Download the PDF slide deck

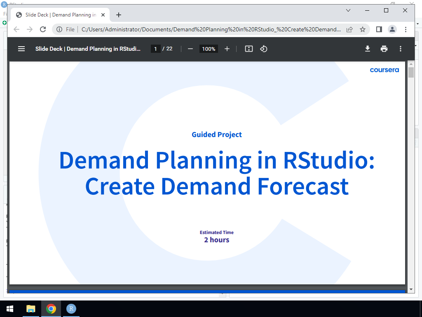tap(368, 49)
